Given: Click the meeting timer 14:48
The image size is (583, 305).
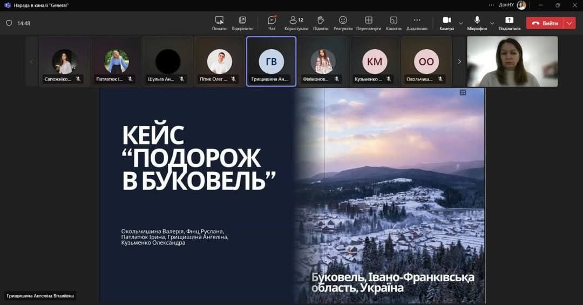Looking at the screenshot, I should pyautogui.click(x=24, y=23).
